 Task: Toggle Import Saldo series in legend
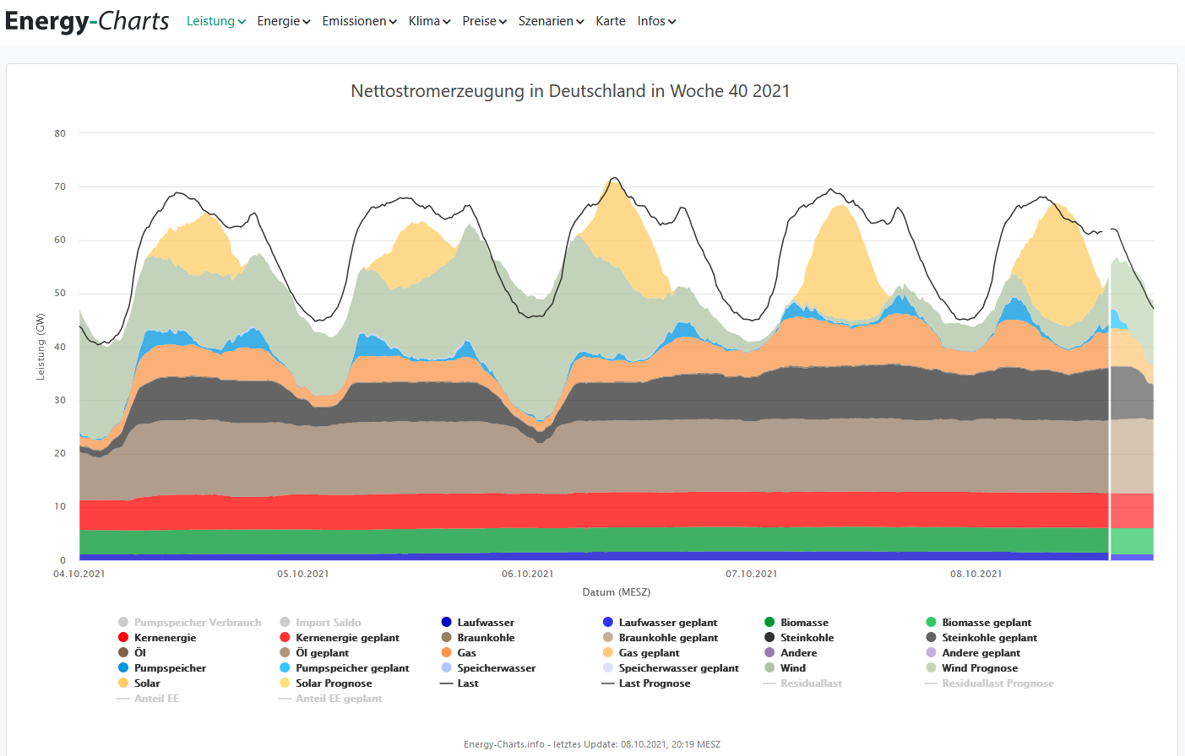320,623
